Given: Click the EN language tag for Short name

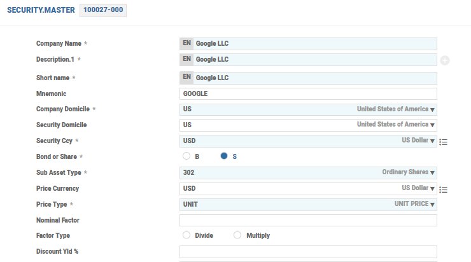Looking at the screenshot, I should click(186, 78).
